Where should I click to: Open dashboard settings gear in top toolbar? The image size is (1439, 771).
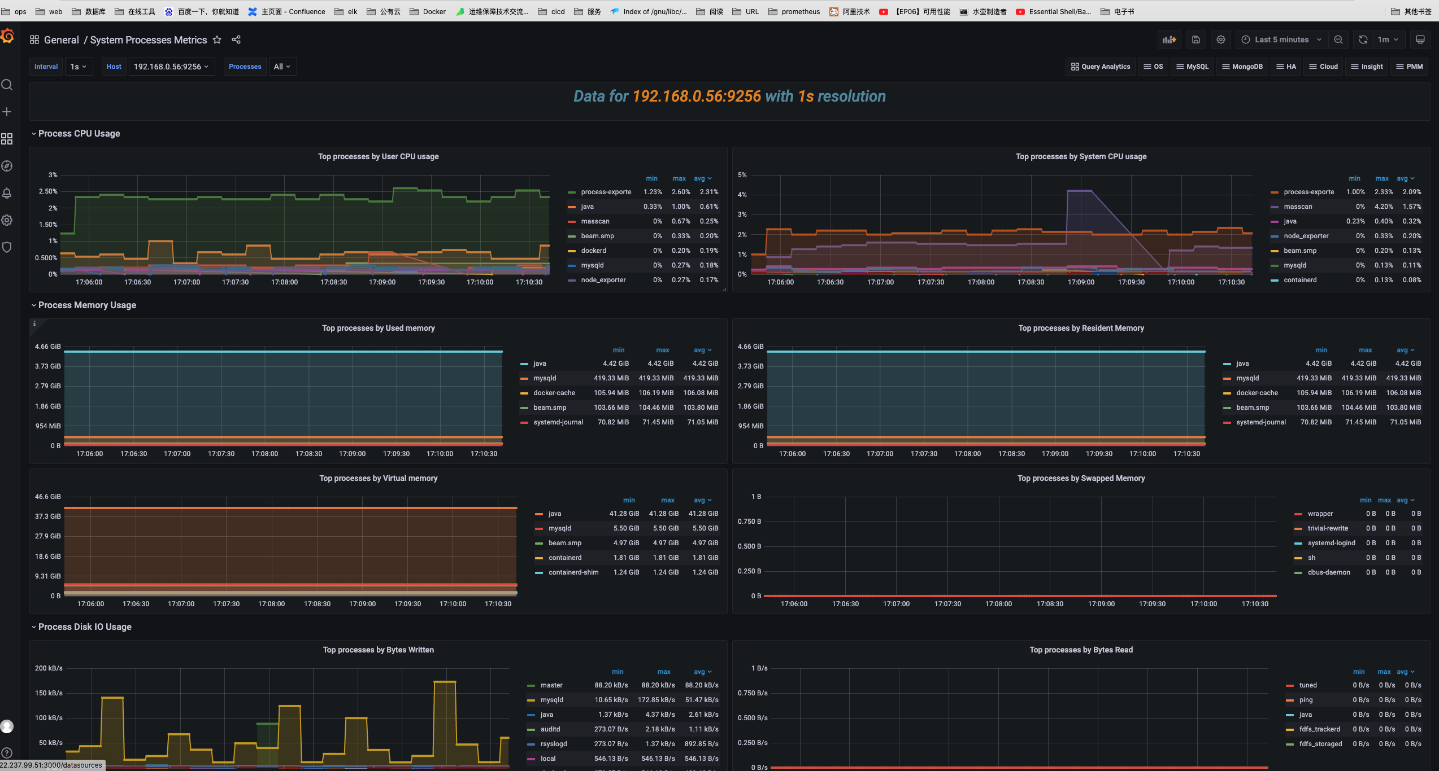pos(1221,40)
